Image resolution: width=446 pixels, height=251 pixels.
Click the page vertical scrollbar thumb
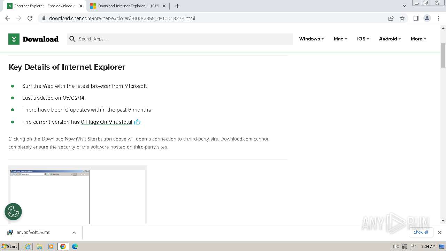pos(443,55)
